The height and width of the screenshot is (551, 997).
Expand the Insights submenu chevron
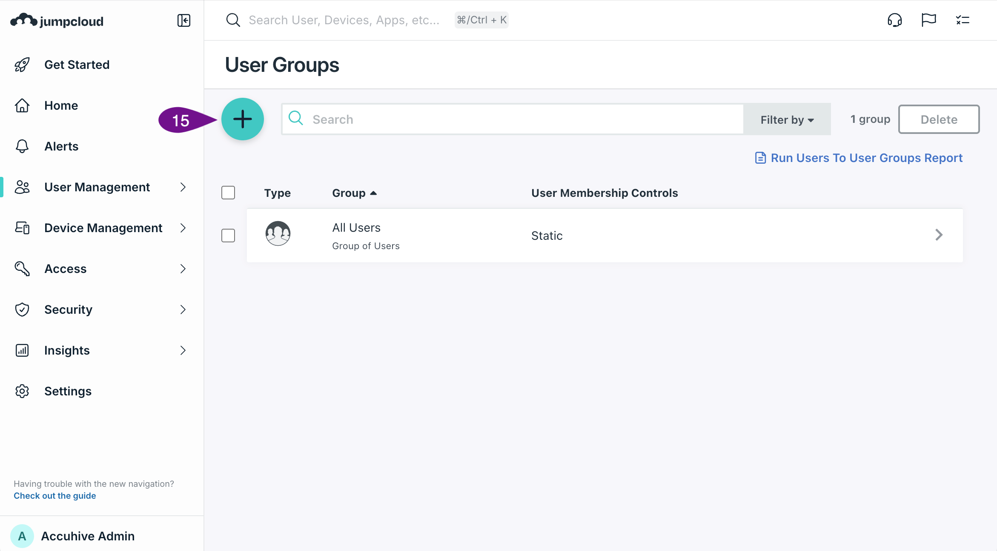(183, 350)
